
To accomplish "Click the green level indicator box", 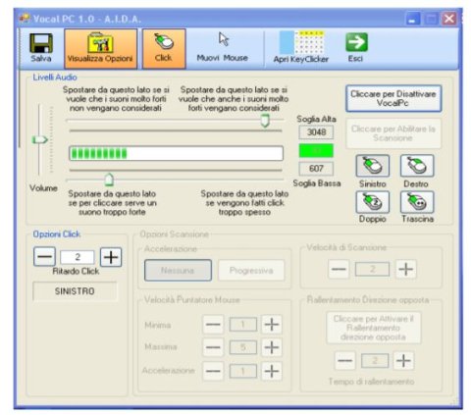I will 316,150.
